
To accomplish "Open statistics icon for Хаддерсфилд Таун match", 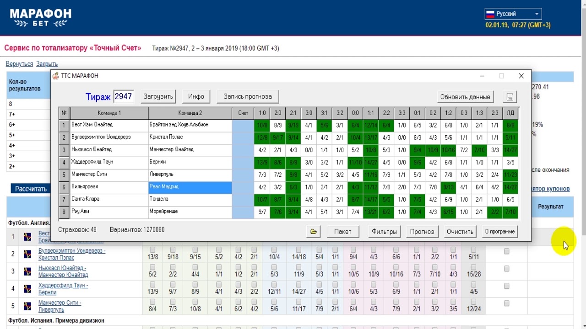I will coord(28,289).
